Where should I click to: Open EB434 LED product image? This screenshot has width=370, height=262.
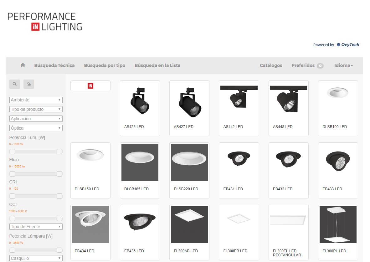pyautogui.click(x=90, y=225)
